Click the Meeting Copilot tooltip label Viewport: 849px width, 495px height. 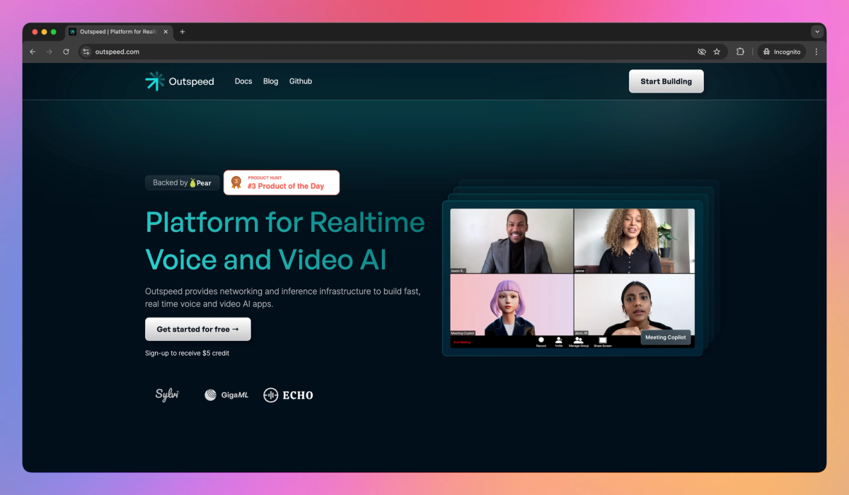666,337
